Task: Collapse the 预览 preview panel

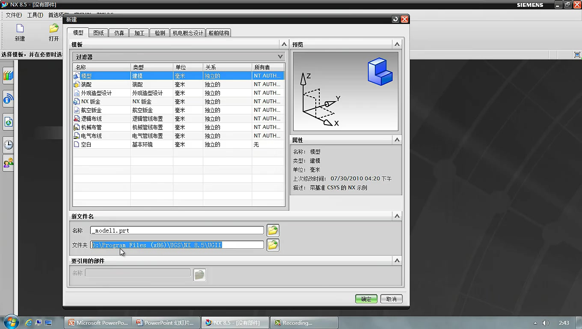Action: coord(397,44)
